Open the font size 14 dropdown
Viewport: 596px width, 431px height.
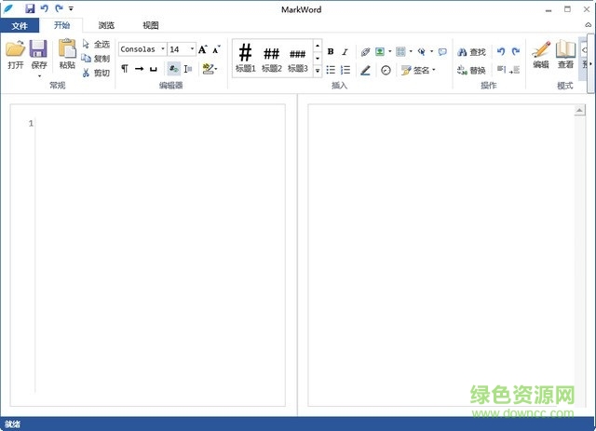coord(192,49)
